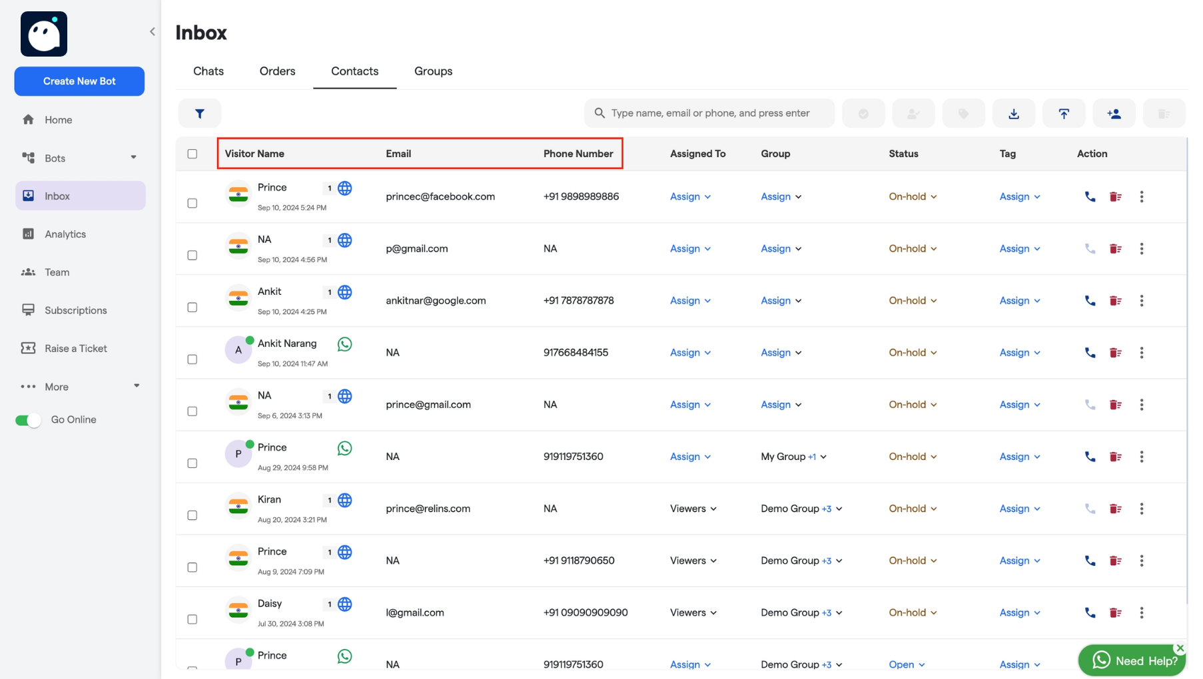This screenshot has height=679, width=1203.
Task: Check the Daisy row checkbox
Action: point(192,619)
